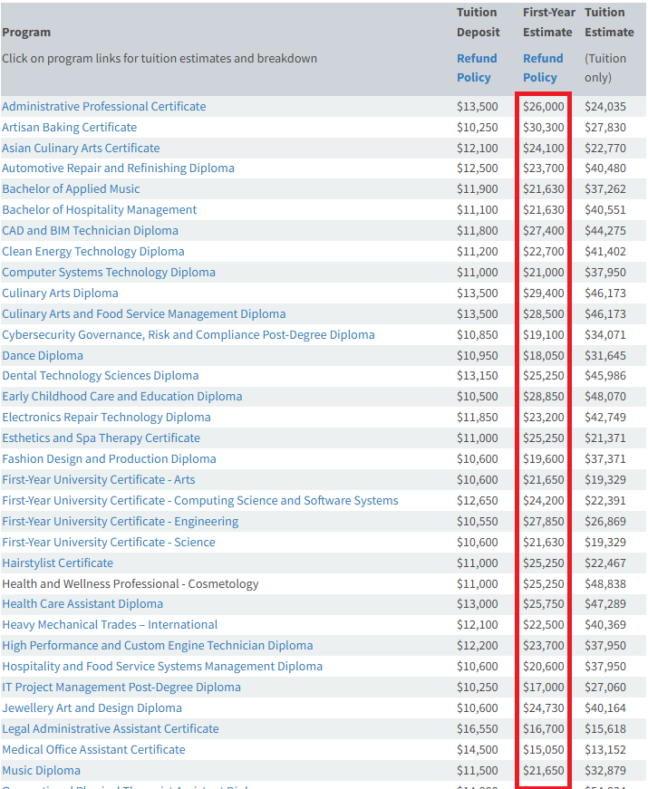Click the $26,000 First-Year Estimate cell

[x=543, y=107]
